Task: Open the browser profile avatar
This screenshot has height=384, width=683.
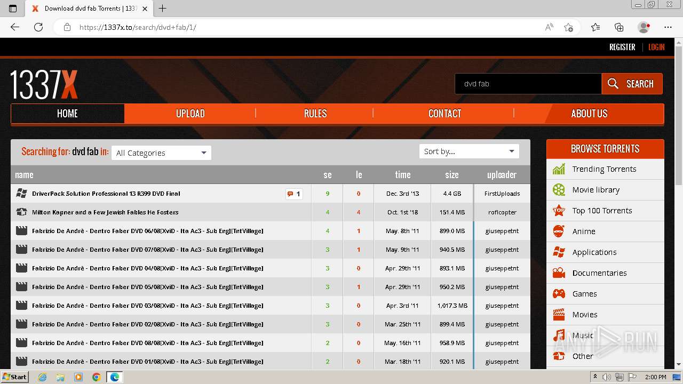Action: tap(644, 27)
